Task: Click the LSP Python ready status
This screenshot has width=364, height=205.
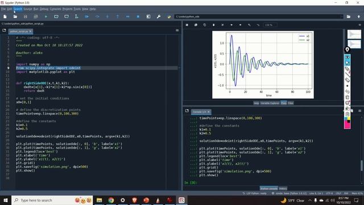Action: click(x=255, y=194)
